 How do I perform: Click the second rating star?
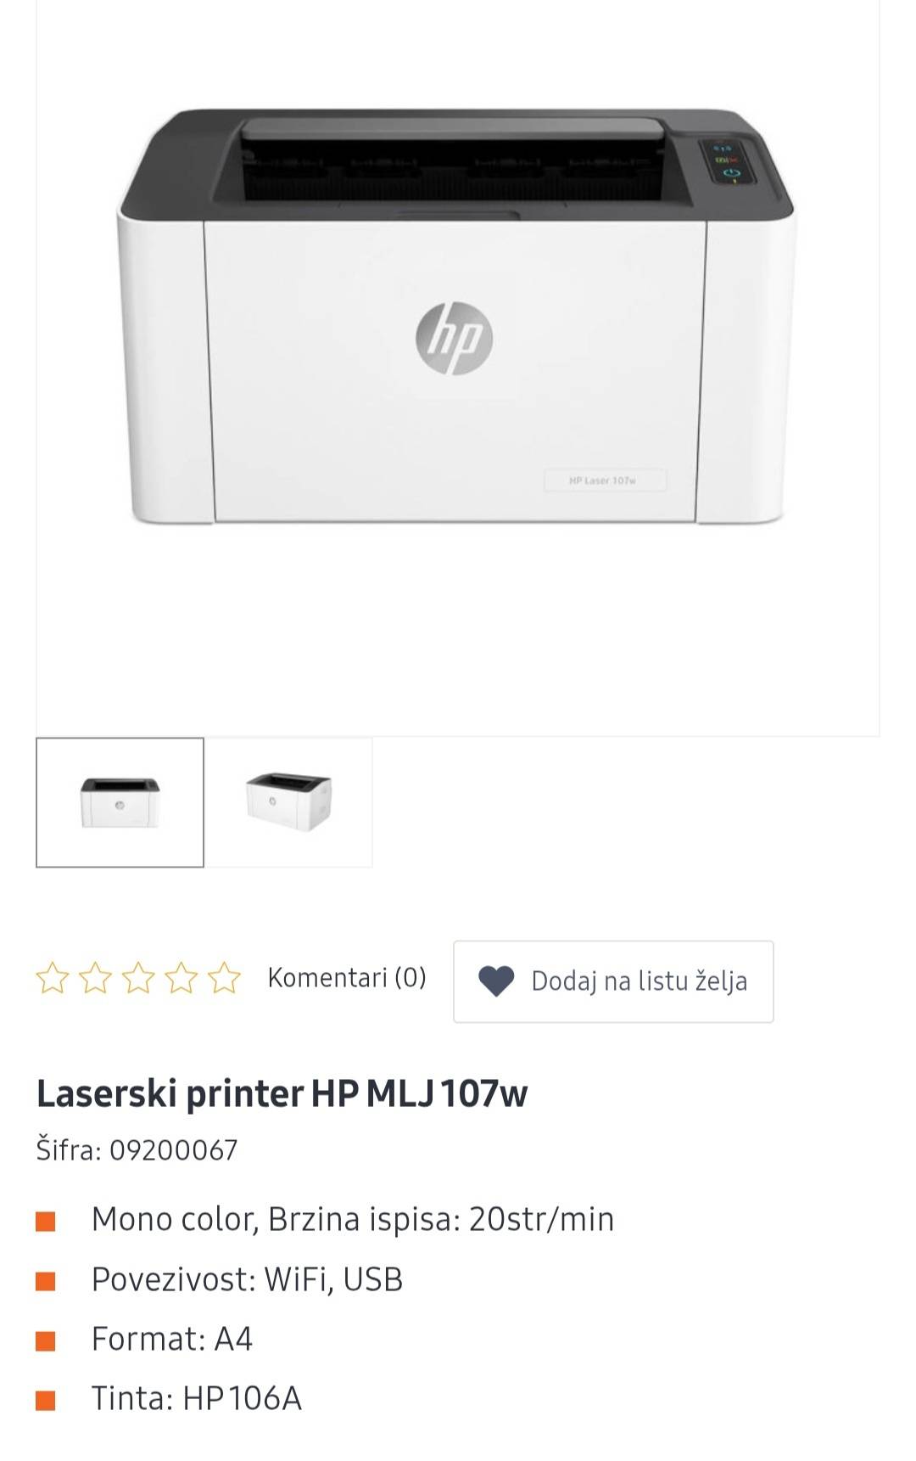[95, 978]
